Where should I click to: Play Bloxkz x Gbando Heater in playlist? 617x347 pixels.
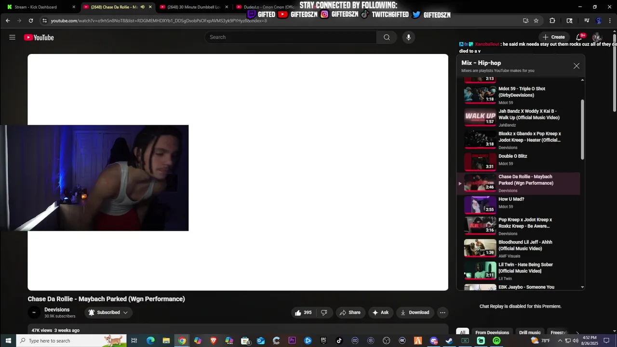tap(519, 140)
